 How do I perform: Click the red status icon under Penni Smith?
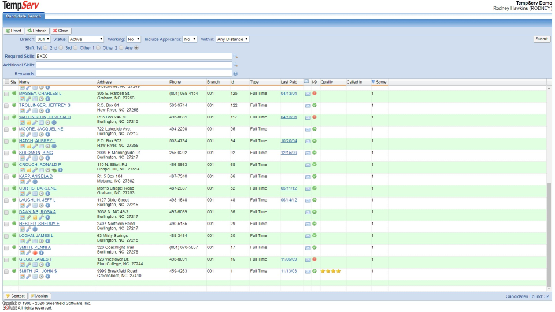point(35,253)
